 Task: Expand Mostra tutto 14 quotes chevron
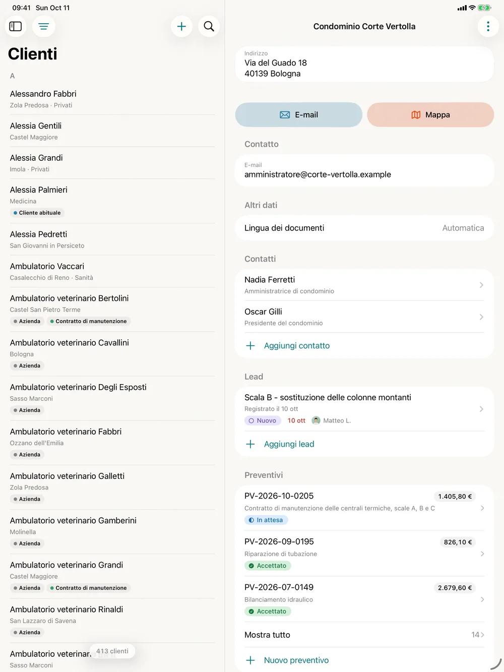point(482,635)
